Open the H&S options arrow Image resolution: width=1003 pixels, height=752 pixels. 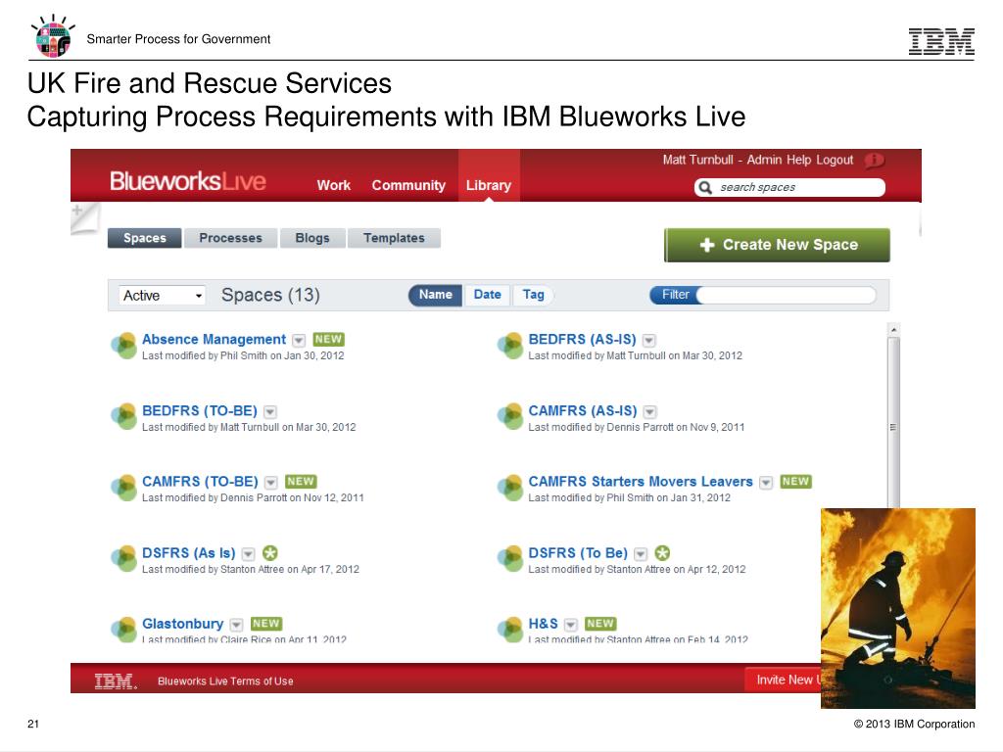click(x=571, y=625)
